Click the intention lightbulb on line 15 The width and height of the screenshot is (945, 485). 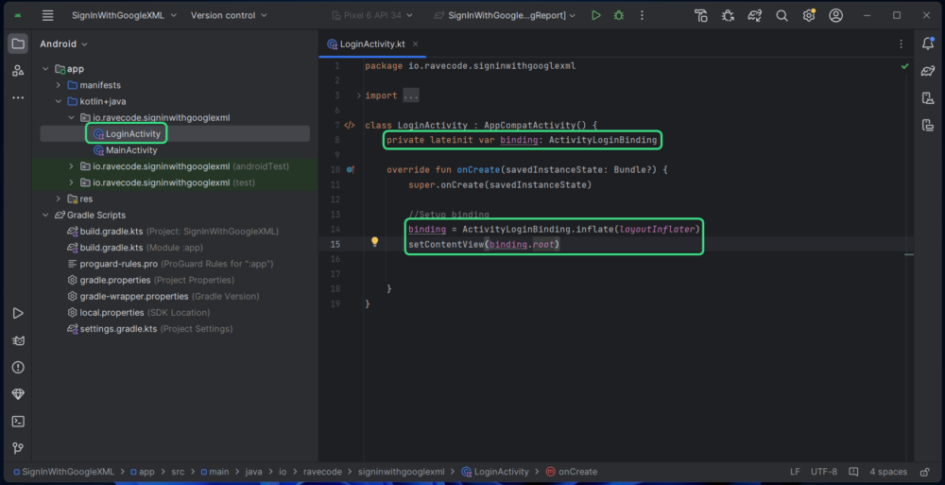coord(374,243)
